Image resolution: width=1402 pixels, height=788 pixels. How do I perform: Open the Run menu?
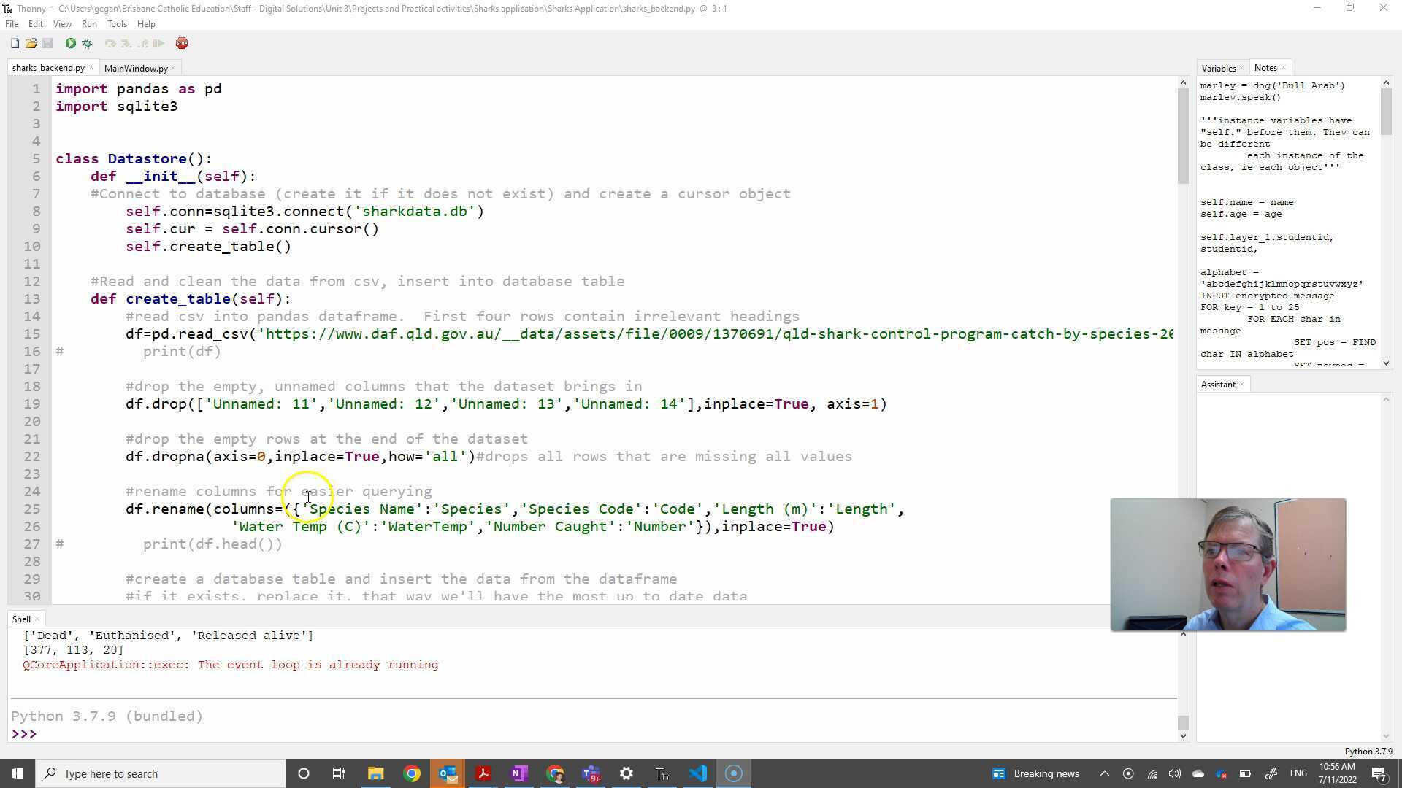coord(89,23)
